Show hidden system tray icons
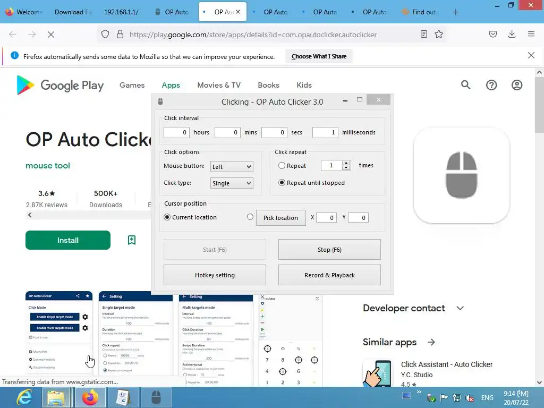Viewport: 544px width, 408px height. [419, 392]
